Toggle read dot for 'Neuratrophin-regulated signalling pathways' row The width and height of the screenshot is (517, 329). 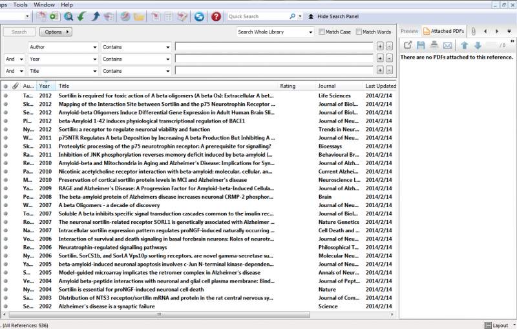[6, 248]
